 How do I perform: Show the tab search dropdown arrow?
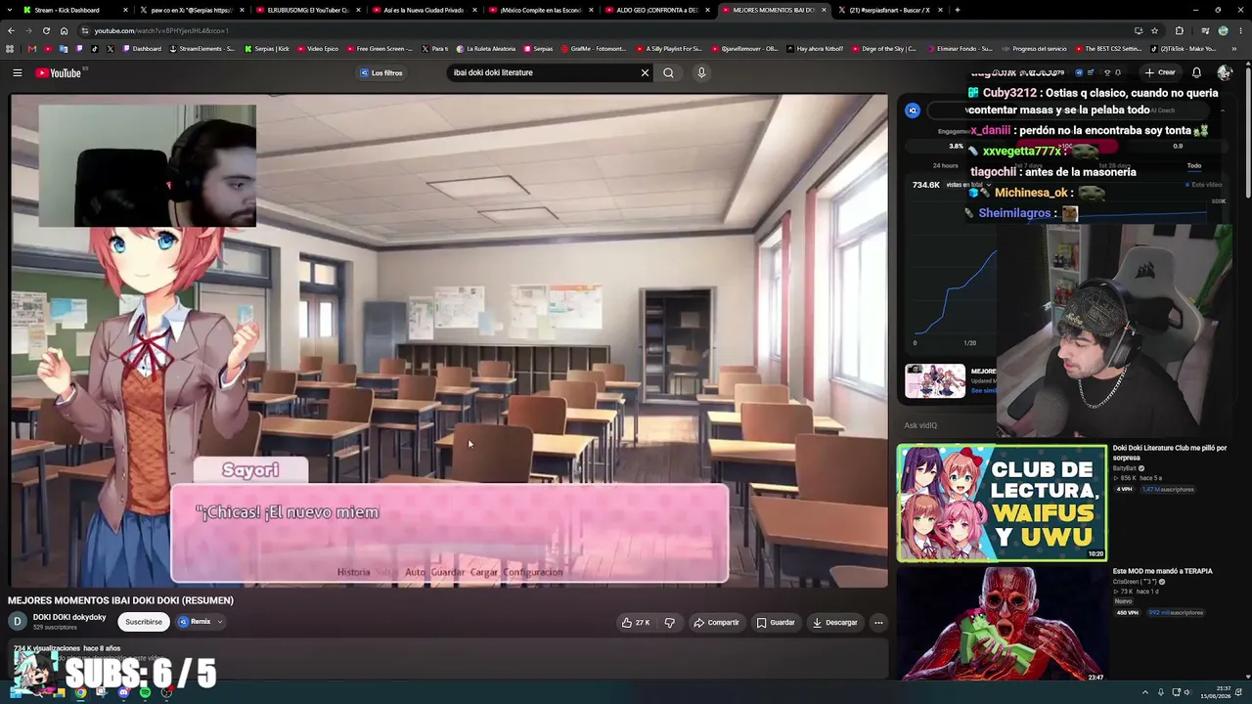10,10
